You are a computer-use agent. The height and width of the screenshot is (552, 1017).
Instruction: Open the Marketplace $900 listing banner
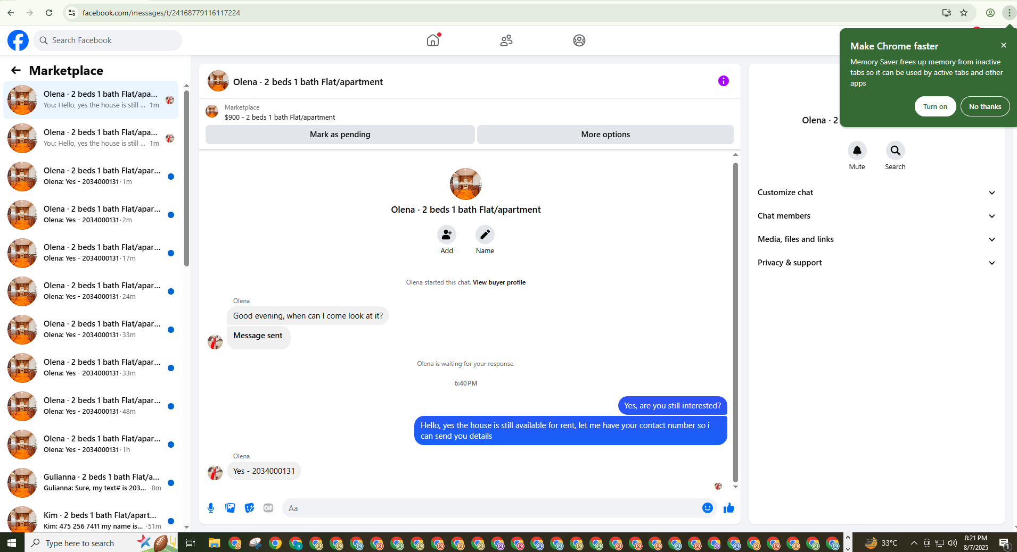[x=470, y=112]
